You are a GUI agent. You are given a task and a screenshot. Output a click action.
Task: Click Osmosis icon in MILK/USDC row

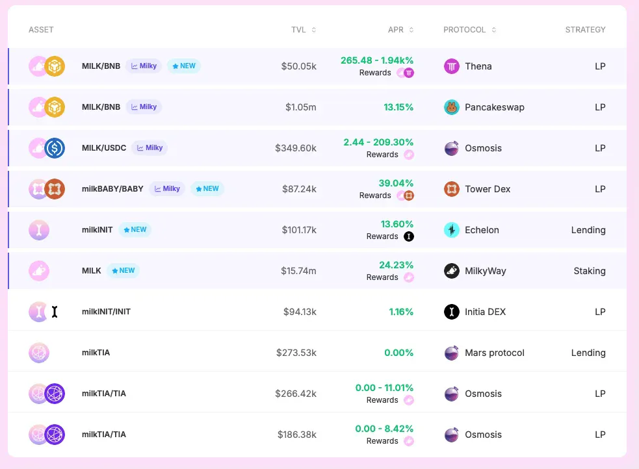[x=452, y=148]
